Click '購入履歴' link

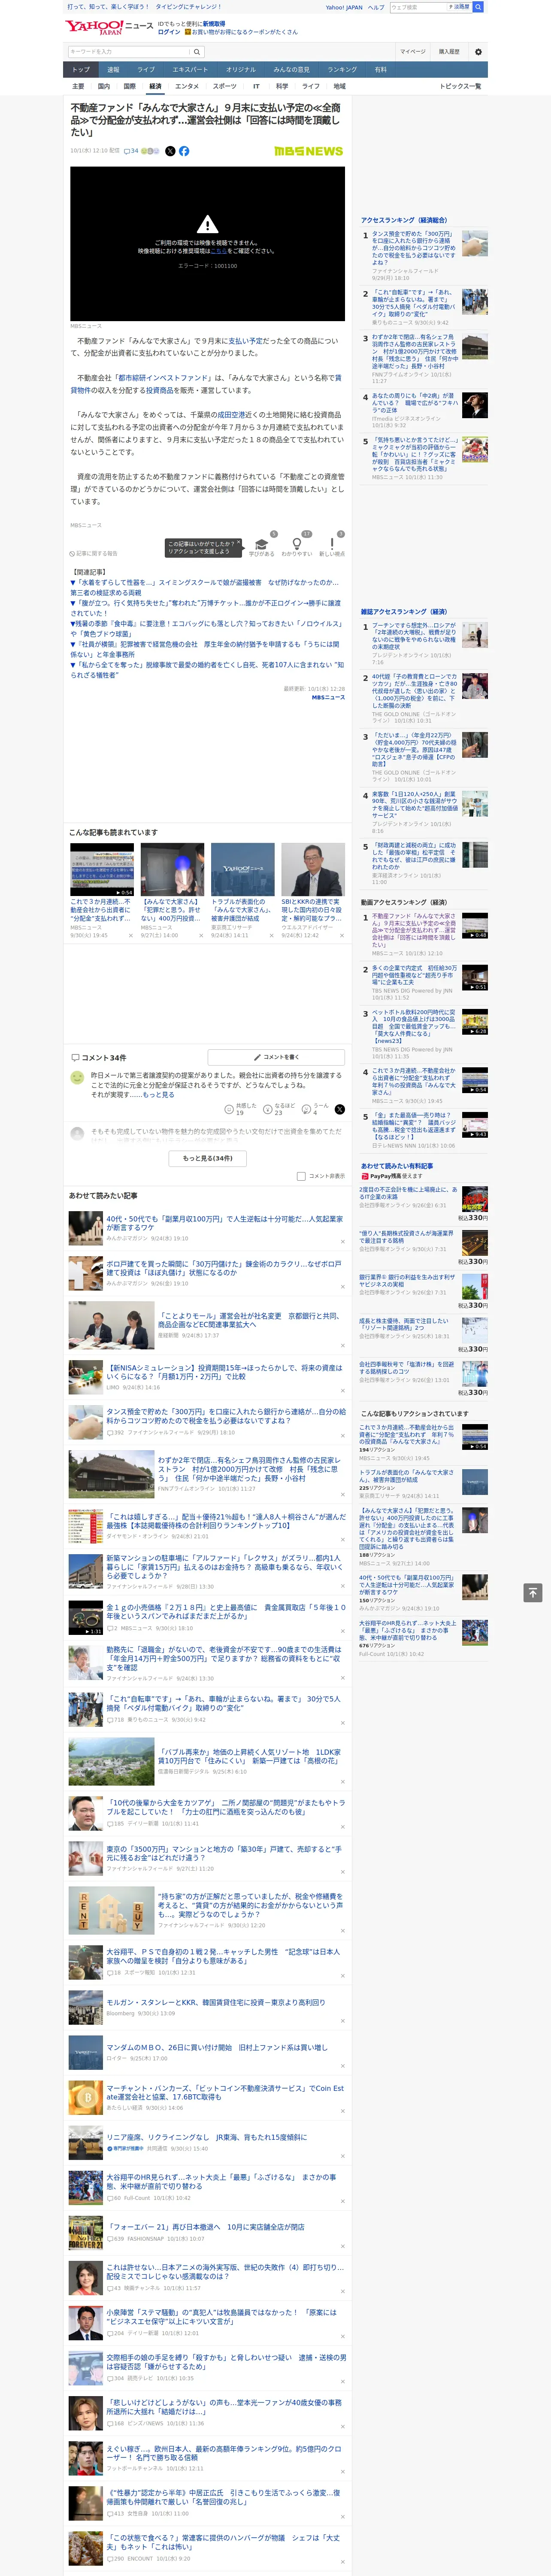449,51
